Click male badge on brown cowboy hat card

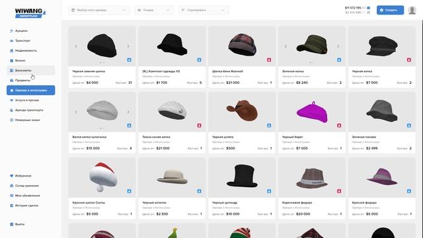pos(269,126)
